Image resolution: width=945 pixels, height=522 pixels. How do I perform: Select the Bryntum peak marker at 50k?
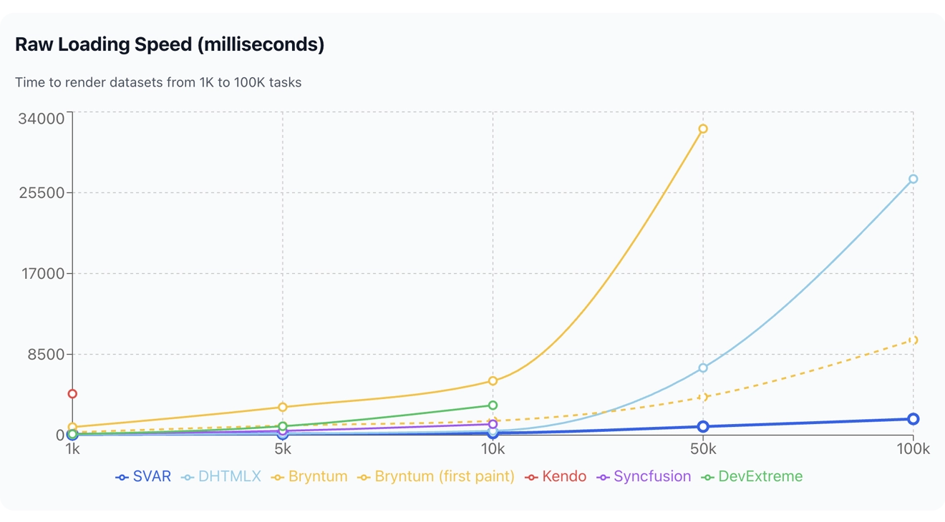click(x=703, y=129)
